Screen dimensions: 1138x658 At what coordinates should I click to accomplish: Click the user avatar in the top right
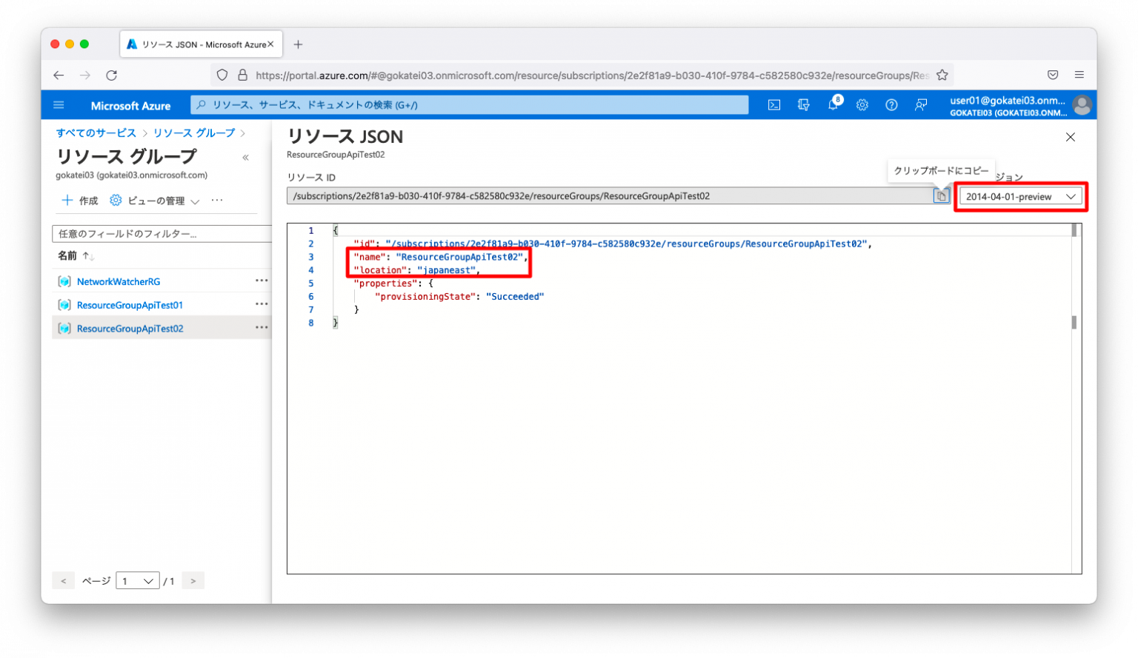(x=1082, y=104)
